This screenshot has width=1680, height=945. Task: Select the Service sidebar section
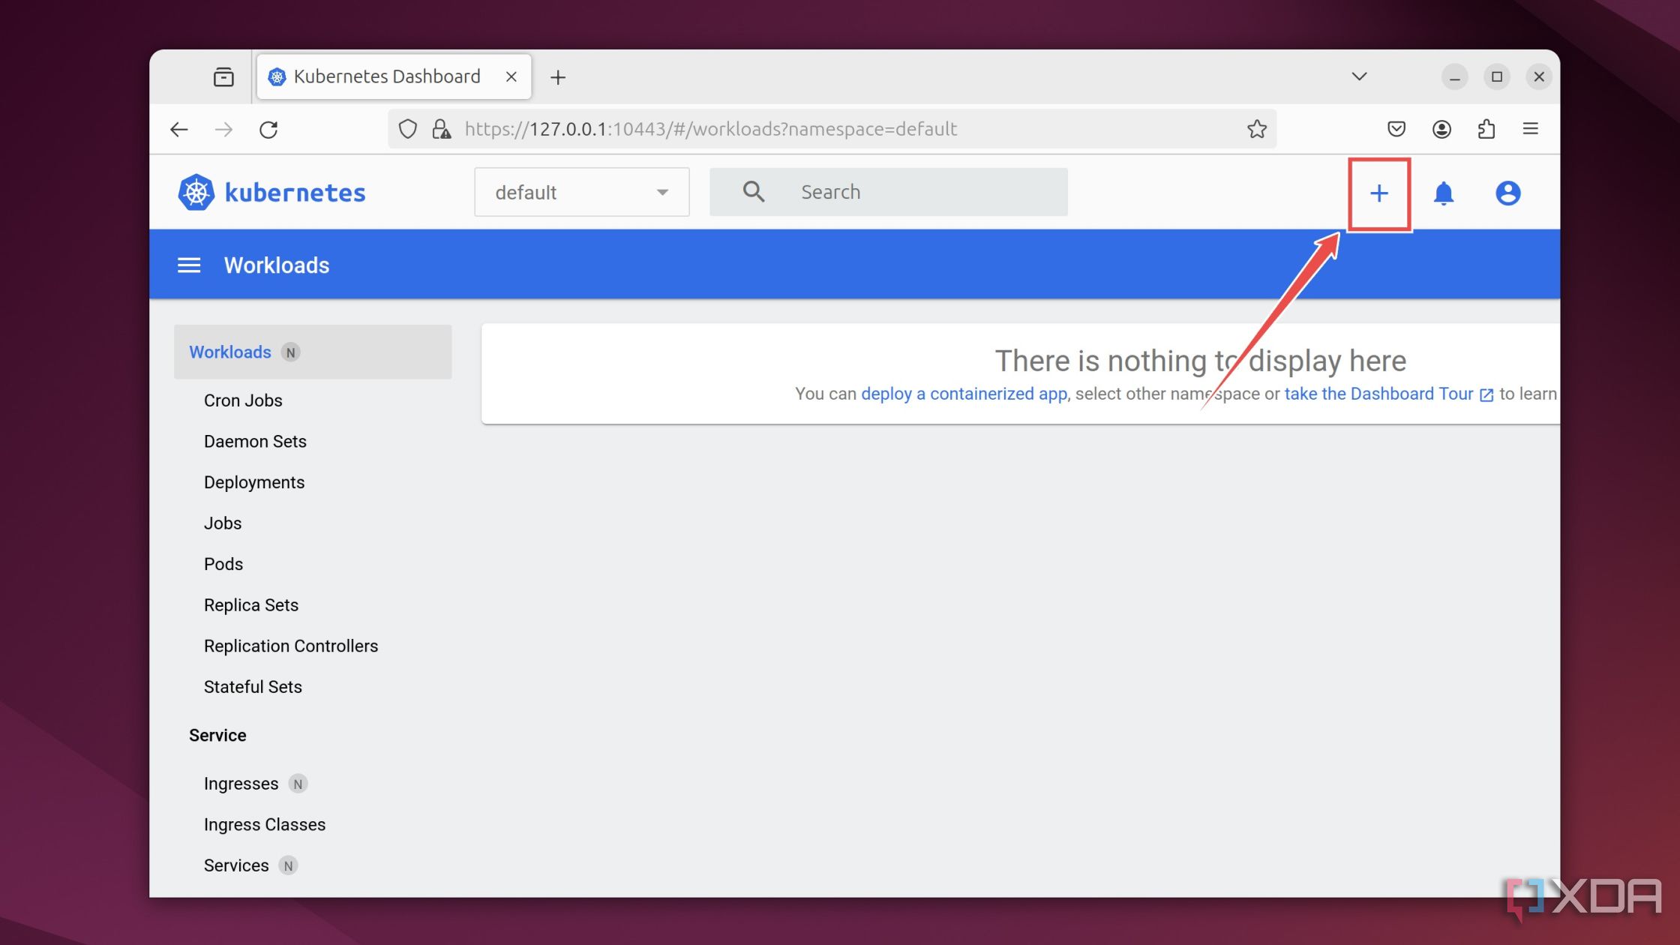(217, 733)
